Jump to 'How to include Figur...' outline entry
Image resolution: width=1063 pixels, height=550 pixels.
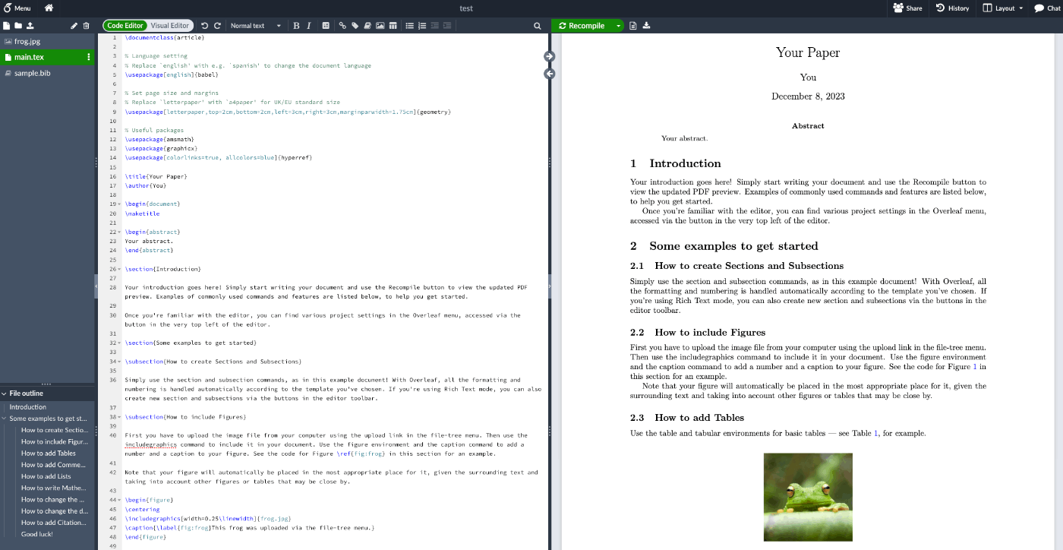[54, 441]
